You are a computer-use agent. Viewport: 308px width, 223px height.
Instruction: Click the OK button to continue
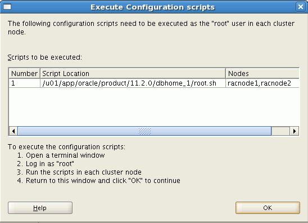pos(268,208)
